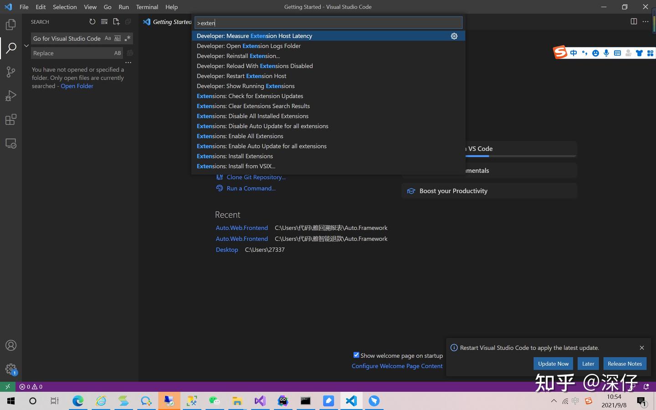Open the Terminal menu
Image resolution: width=656 pixels, height=410 pixels.
coord(147,7)
